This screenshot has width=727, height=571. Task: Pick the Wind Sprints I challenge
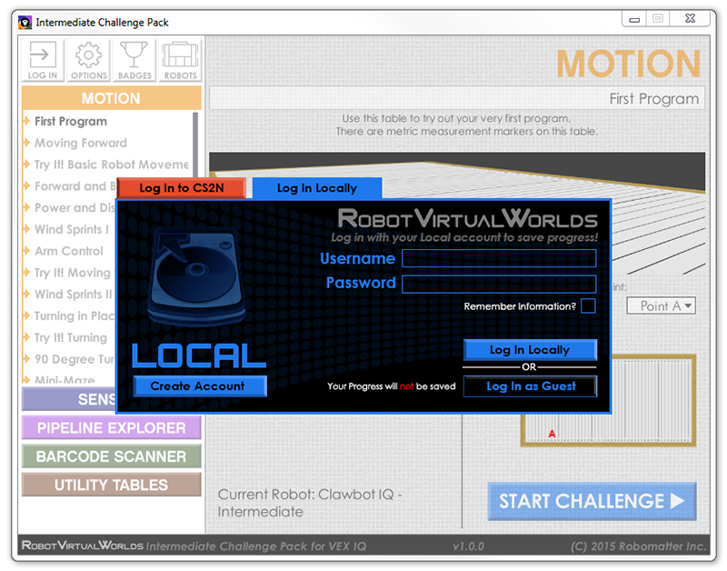(x=72, y=229)
